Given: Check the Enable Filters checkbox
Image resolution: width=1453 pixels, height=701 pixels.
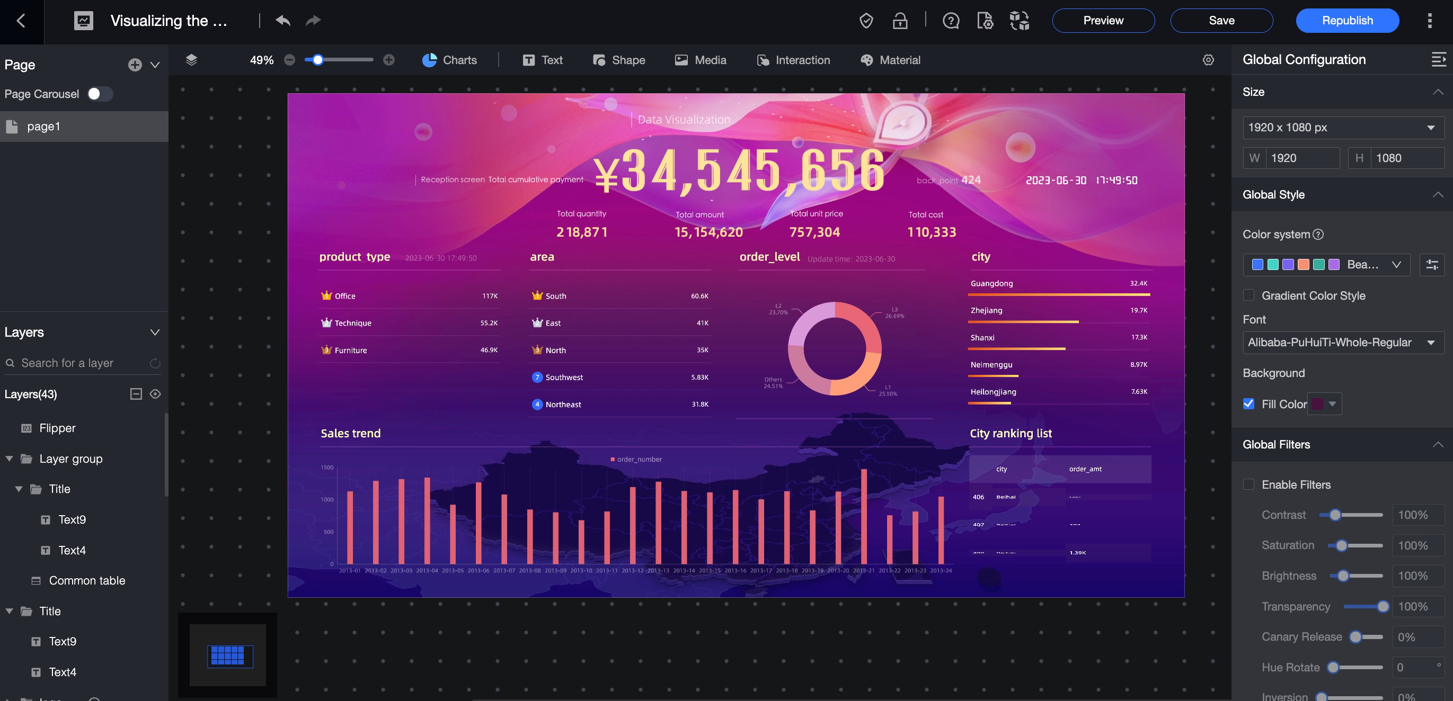Looking at the screenshot, I should pos(1248,484).
